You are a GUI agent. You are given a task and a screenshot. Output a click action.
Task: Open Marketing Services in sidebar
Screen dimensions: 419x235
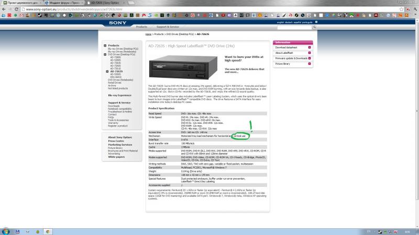(x=120, y=145)
